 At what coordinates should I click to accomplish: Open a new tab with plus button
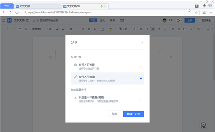(x=113, y=6)
